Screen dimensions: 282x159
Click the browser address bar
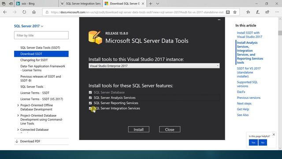pos(137,12)
